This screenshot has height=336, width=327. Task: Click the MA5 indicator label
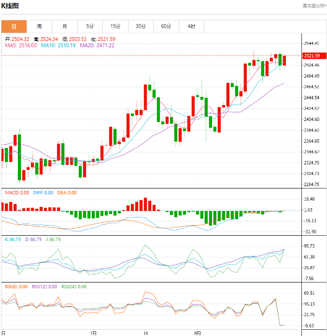[21, 45]
